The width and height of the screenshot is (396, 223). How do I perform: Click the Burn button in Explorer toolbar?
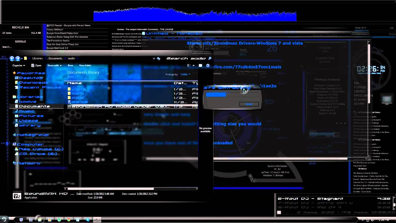(x=71, y=65)
